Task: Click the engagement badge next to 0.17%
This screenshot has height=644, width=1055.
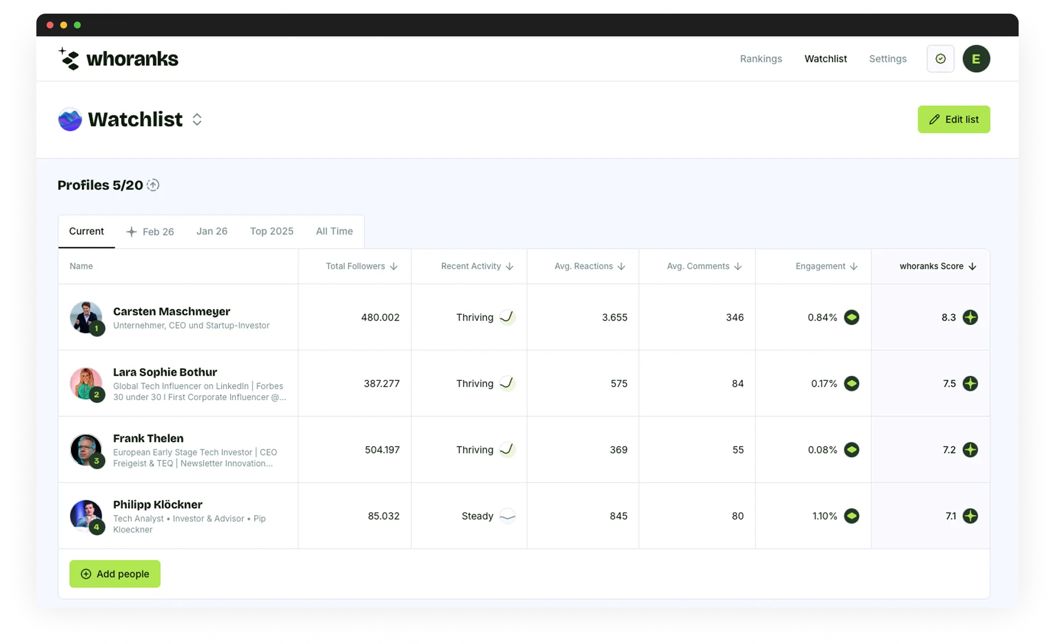Action: pos(852,384)
